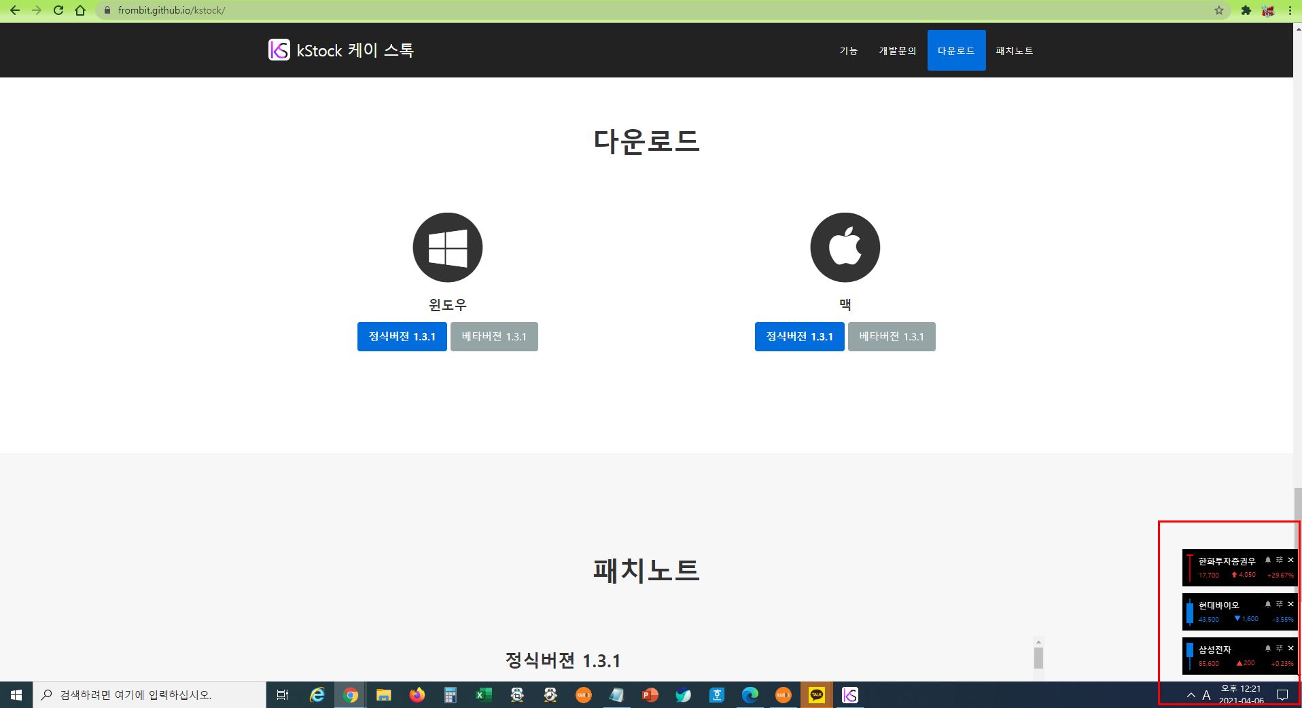Image resolution: width=1302 pixels, height=708 pixels.
Task: Click the 현대바이오 stock name
Action: [x=1218, y=605]
